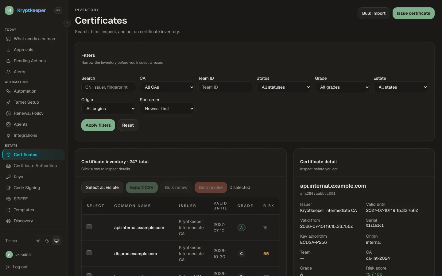Open the CA dropdown showing All CAs
Viewport: 442px width, 276px height.
point(167,87)
